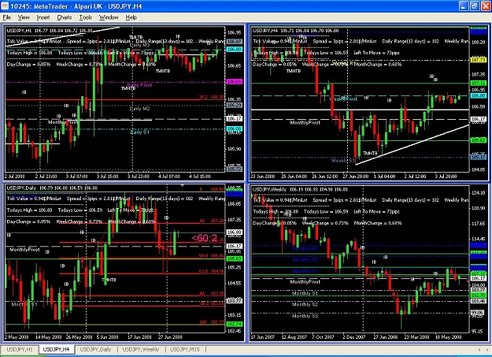Click the 'Monthly R2' label in Weekly chart

[x=305, y=260]
